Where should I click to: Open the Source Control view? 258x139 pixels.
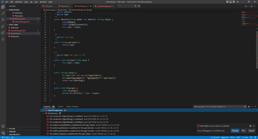pyautogui.click(x=3, y=19)
